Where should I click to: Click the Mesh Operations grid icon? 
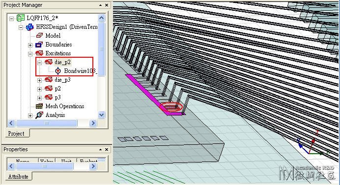point(39,106)
